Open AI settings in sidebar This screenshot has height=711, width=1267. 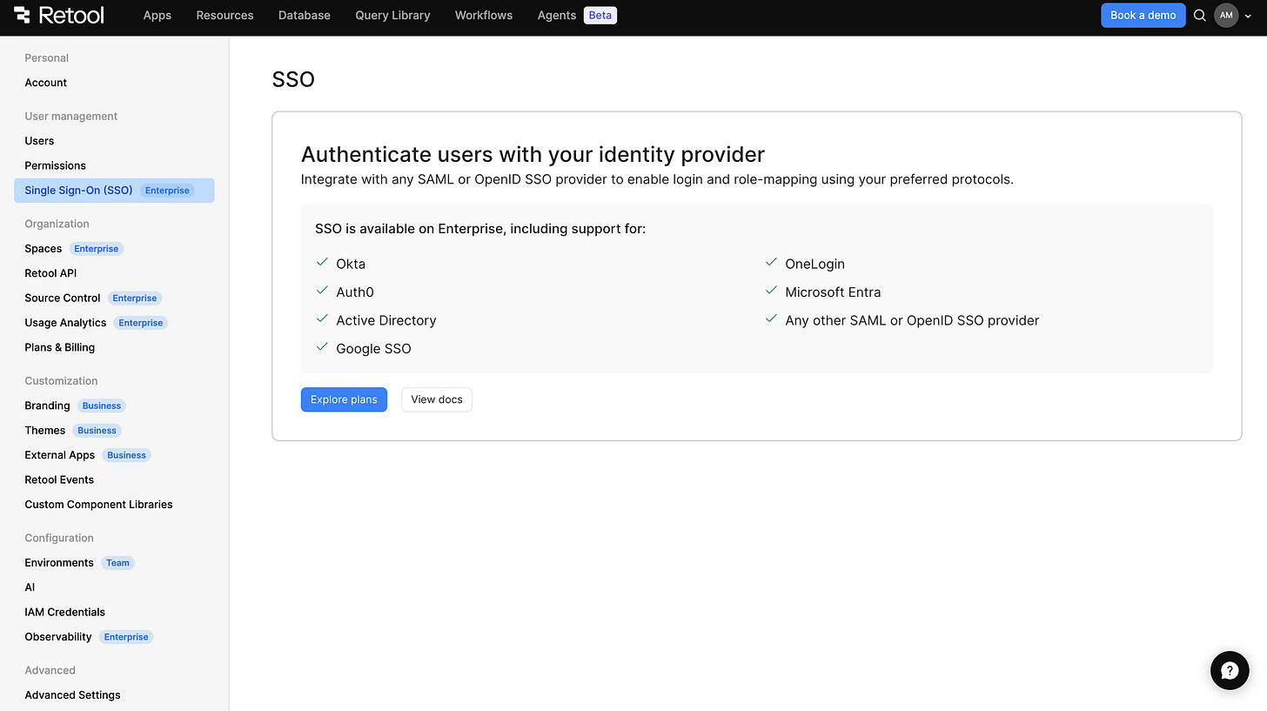[x=30, y=587]
